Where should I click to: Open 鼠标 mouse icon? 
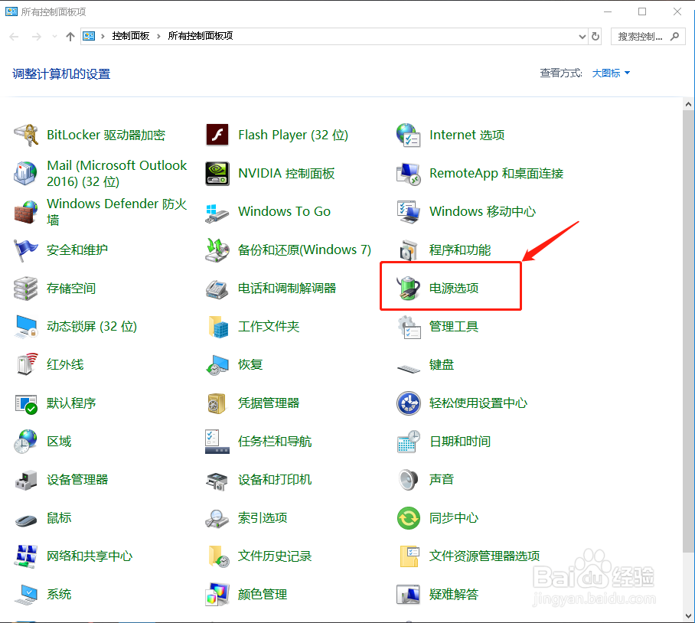click(26, 520)
